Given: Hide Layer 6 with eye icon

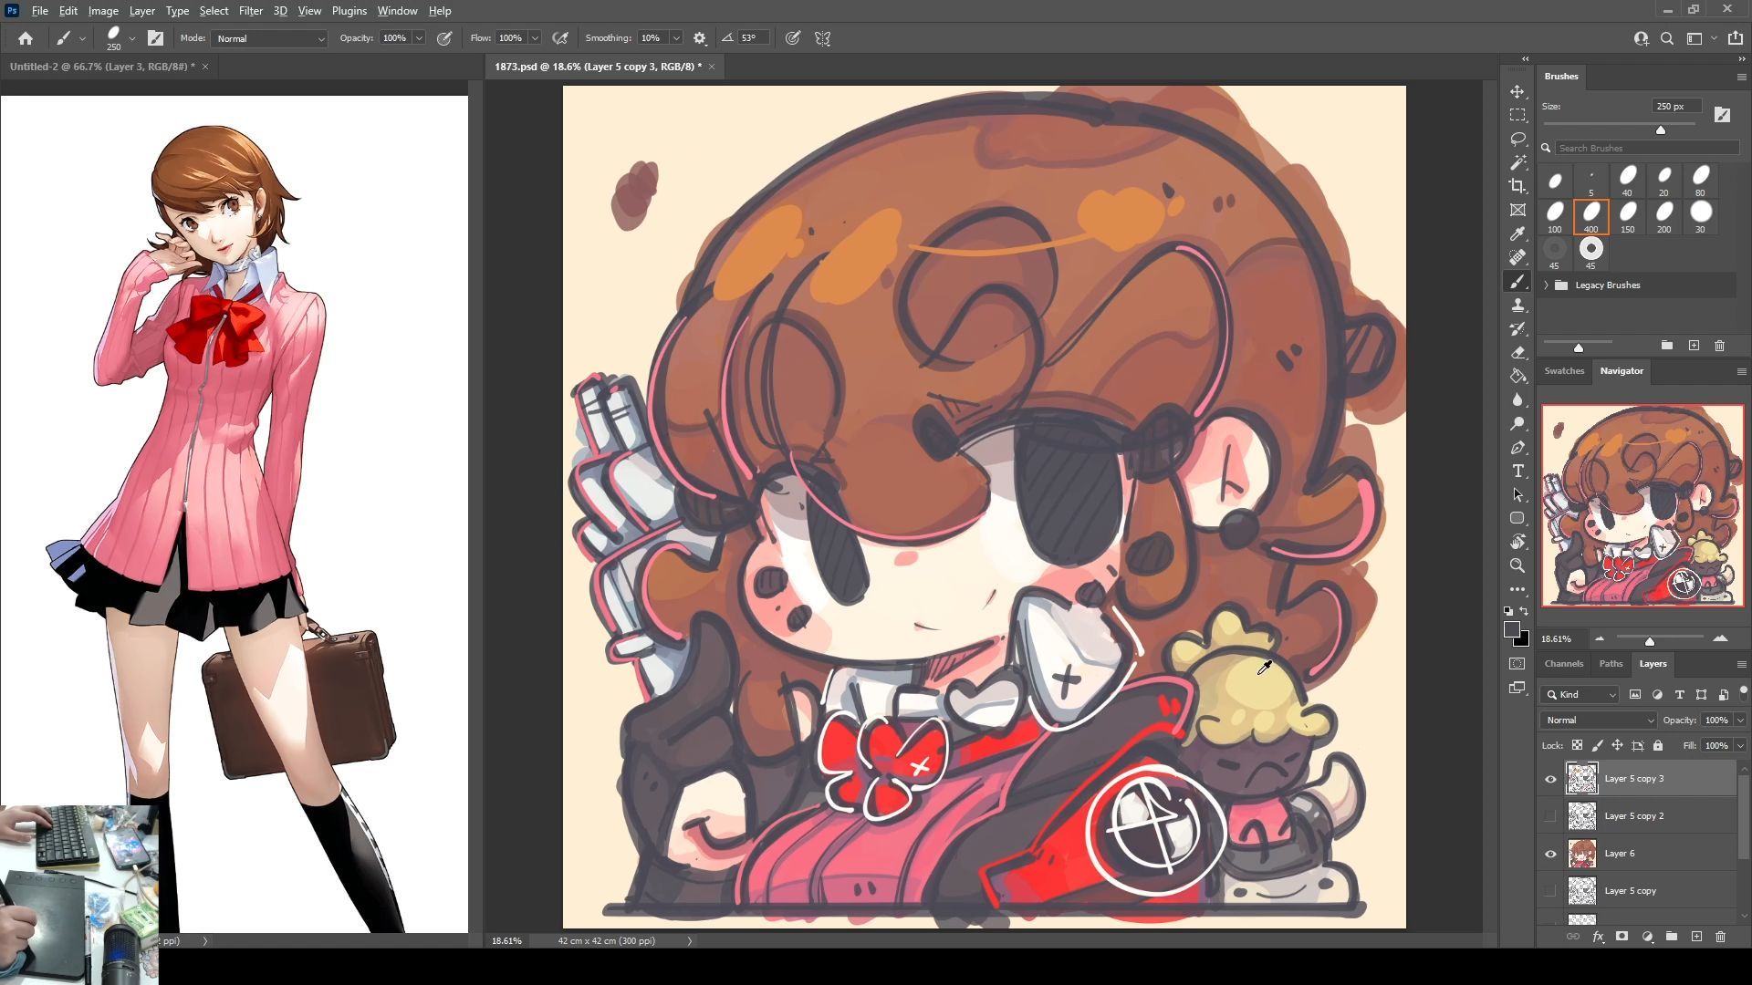Looking at the screenshot, I should click(1550, 854).
